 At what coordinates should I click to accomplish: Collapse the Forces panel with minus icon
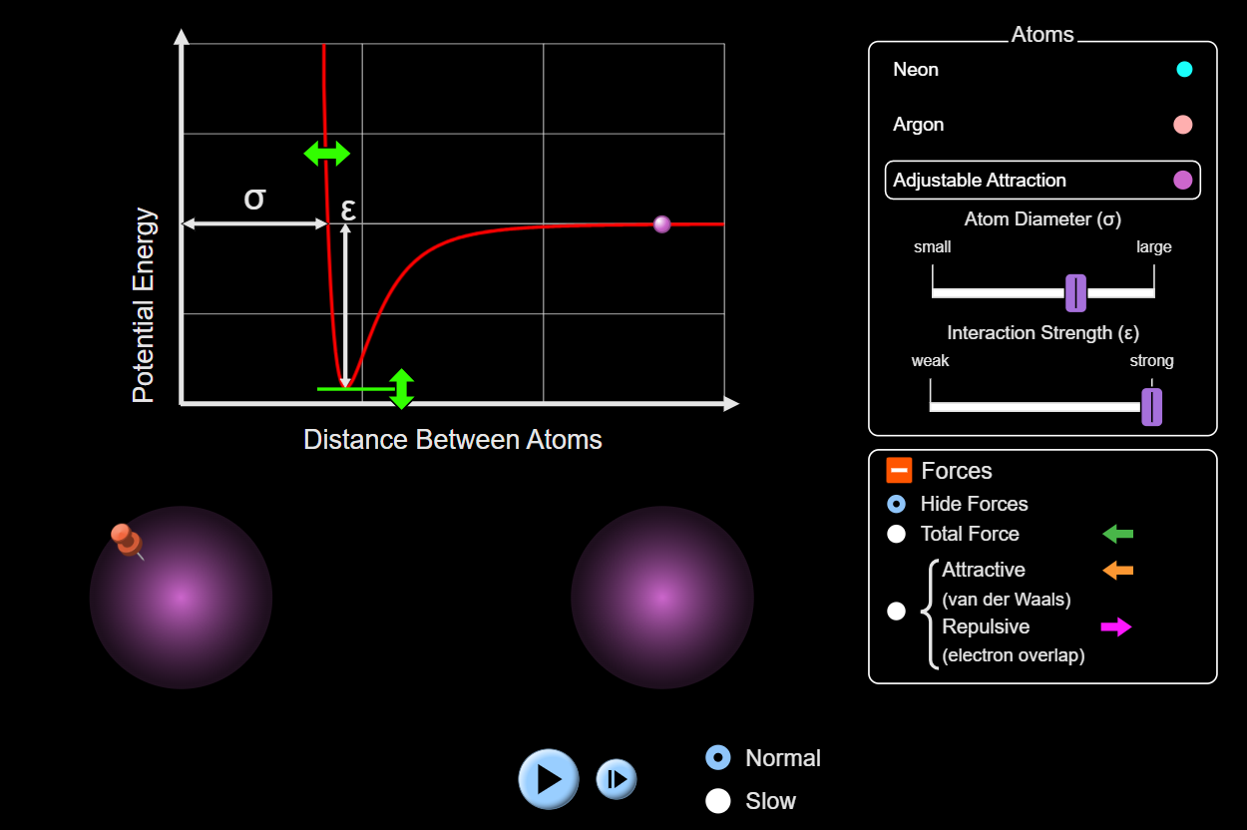pos(899,470)
